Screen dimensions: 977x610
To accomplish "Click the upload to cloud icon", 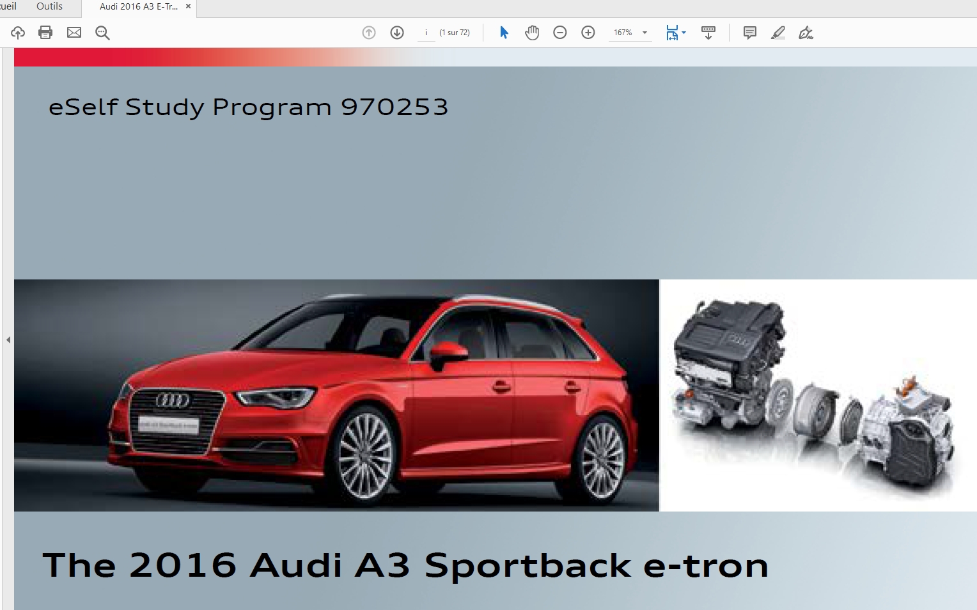I will [x=18, y=33].
